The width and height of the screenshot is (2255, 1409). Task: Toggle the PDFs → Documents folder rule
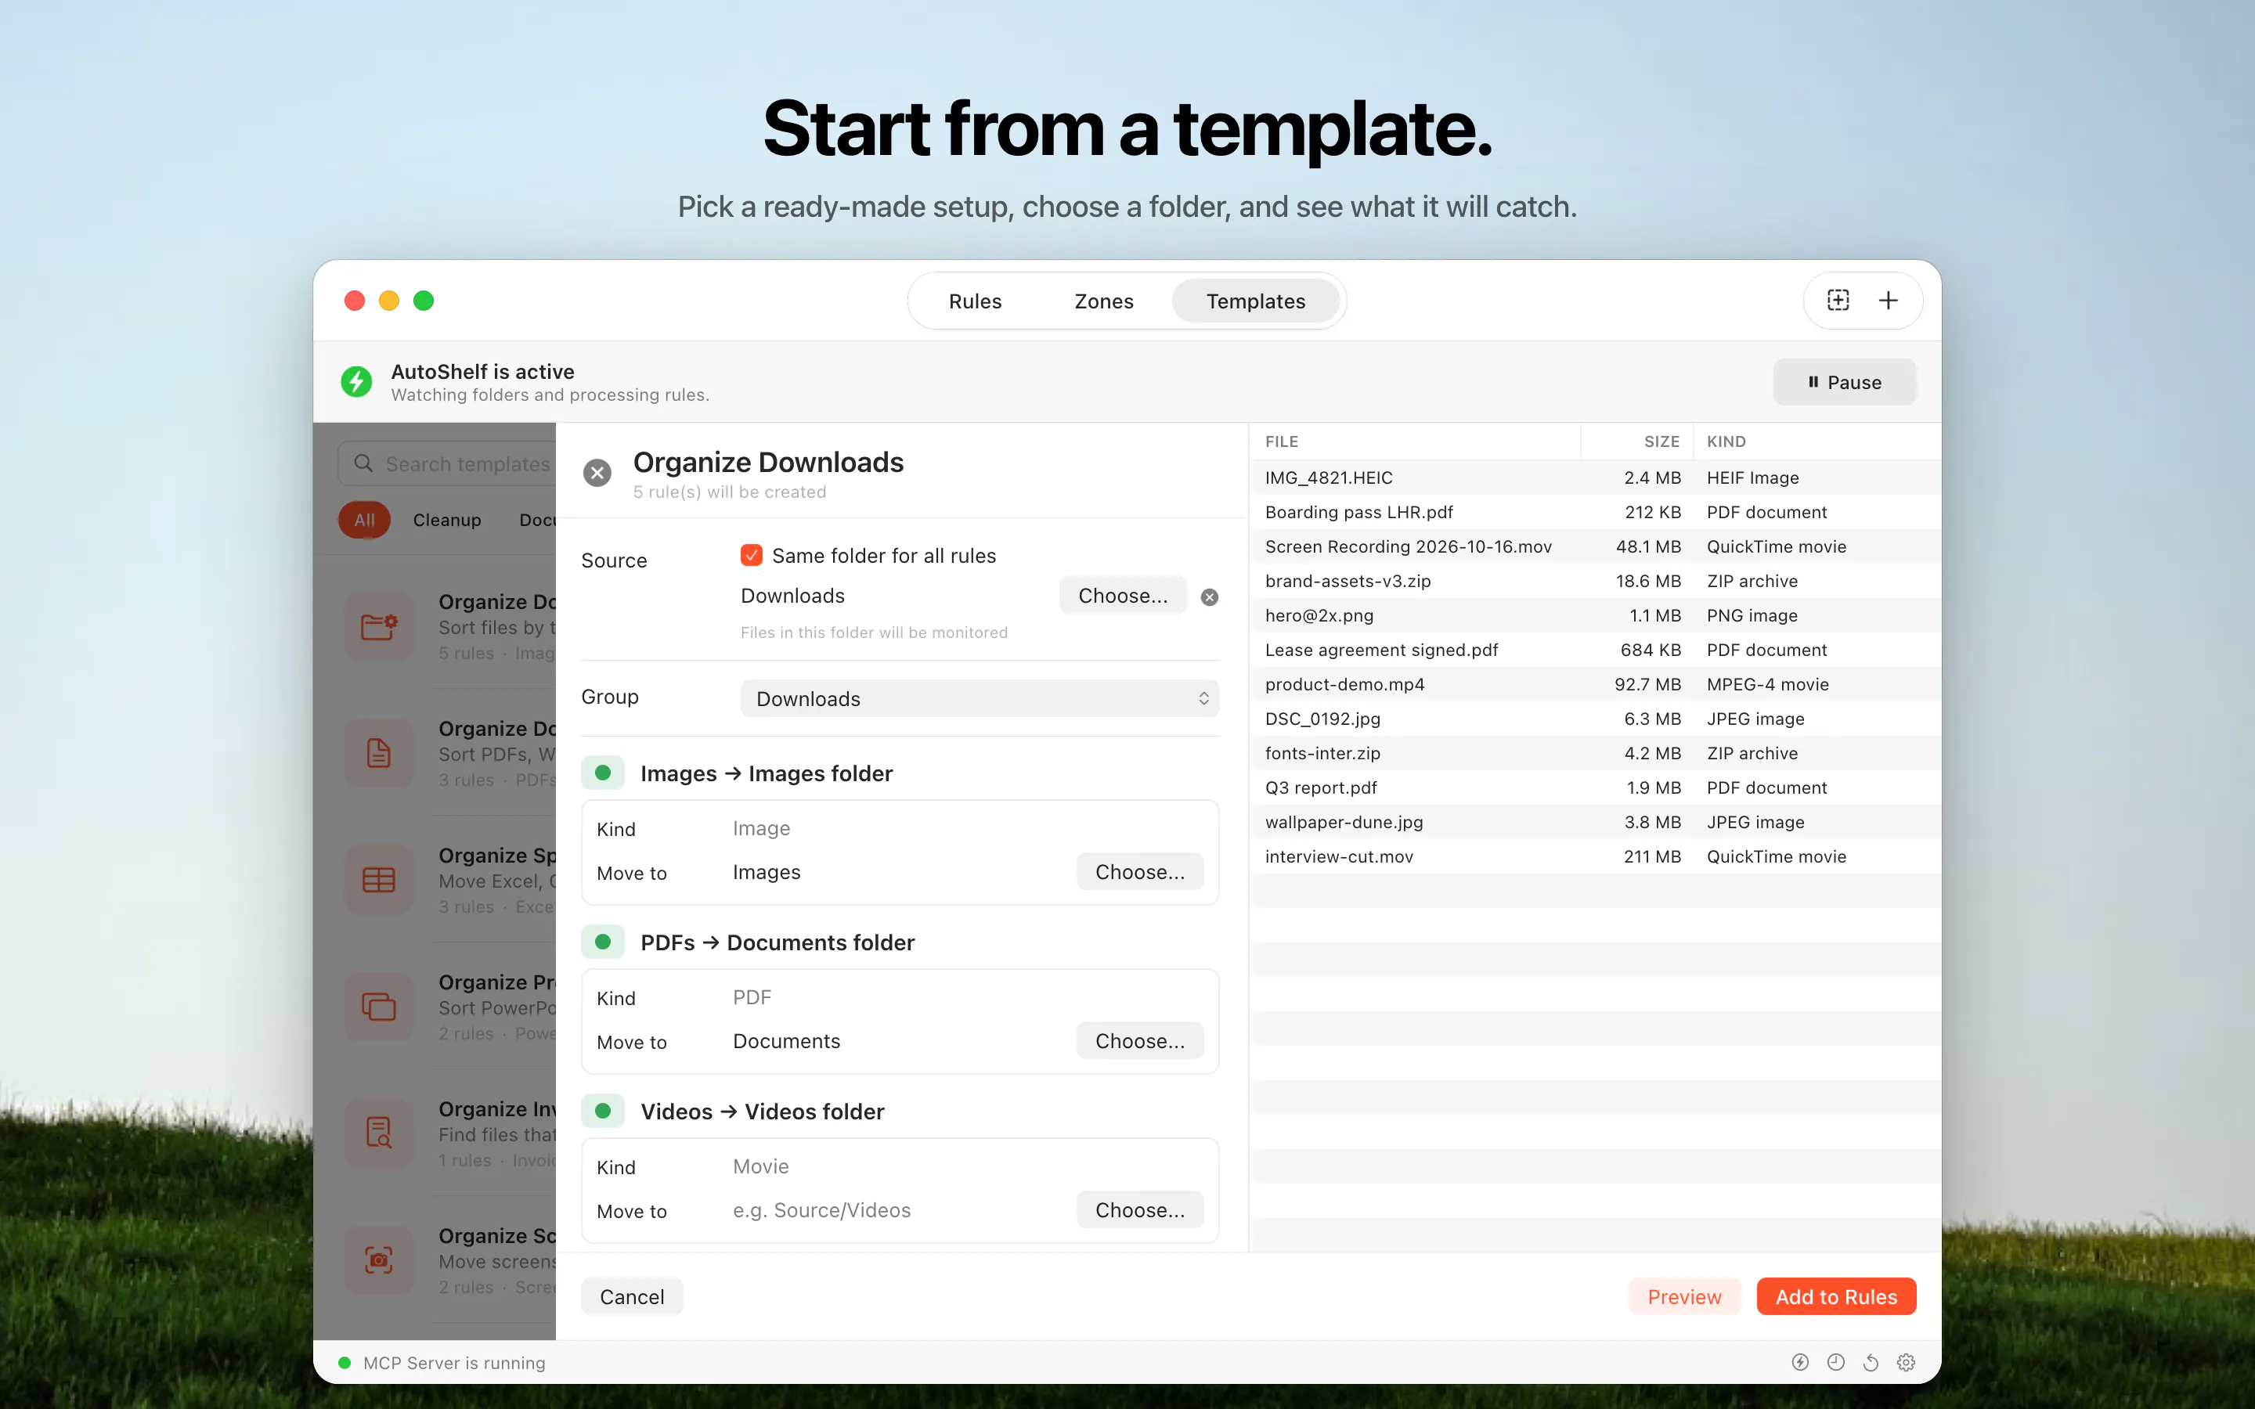tap(603, 942)
